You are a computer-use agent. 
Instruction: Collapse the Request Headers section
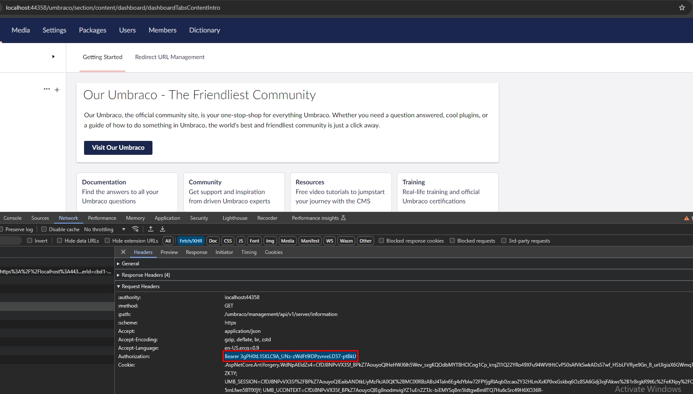(140, 286)
